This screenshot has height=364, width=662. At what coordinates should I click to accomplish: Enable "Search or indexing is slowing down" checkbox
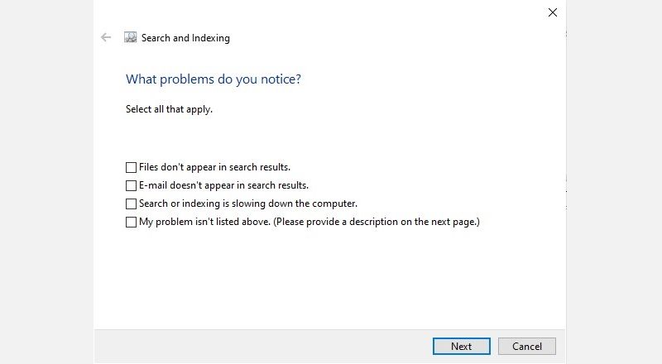click(x=131, y=204)
